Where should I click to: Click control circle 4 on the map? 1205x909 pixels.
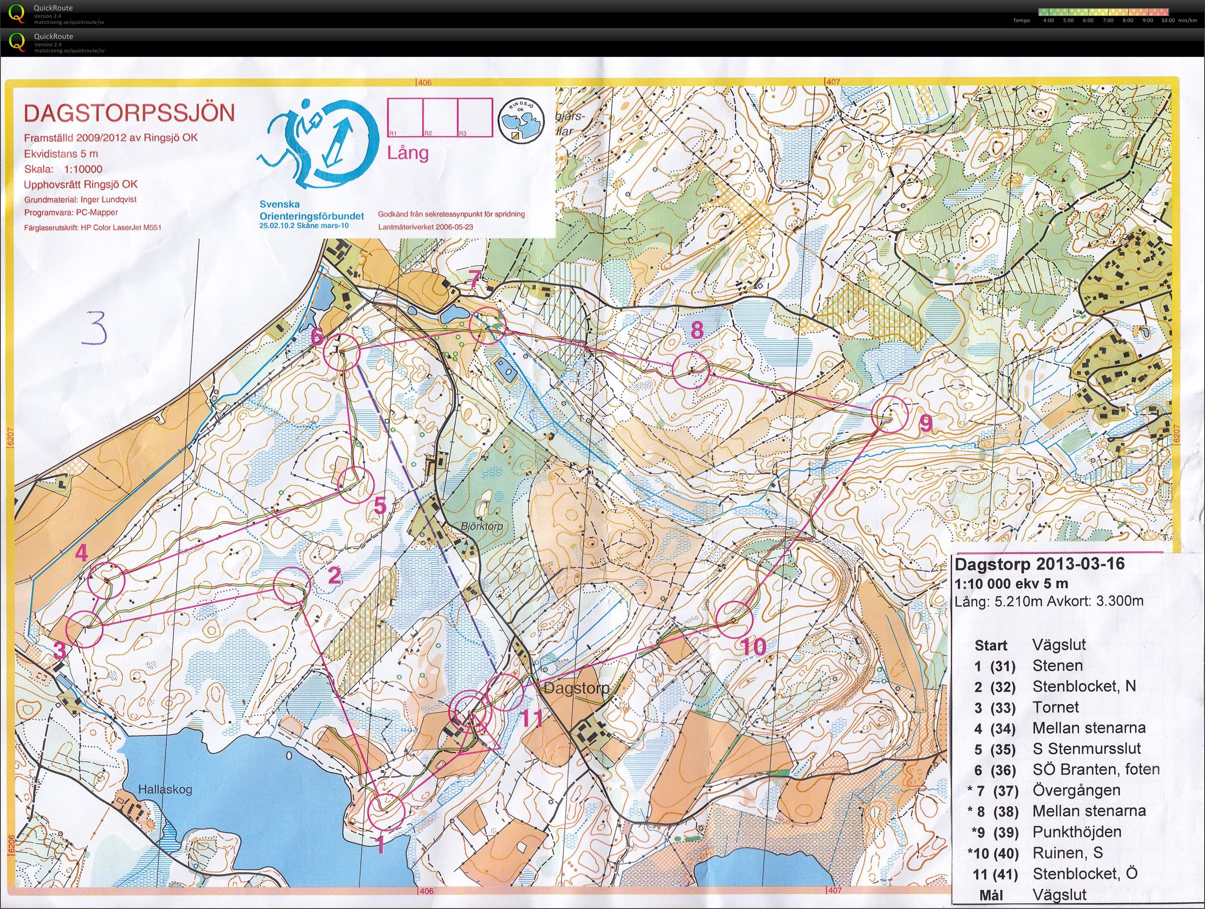pos(107,581)
